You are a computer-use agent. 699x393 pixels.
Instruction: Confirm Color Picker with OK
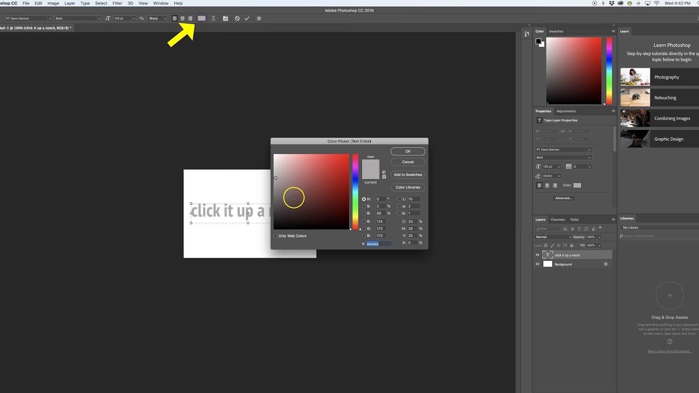click(x=408, y=151)
